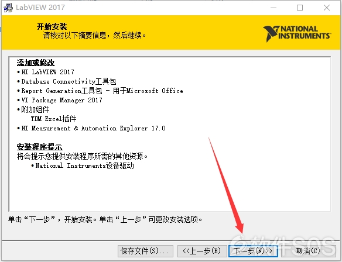Click the Back (上一步) button
Viewport: 342px width, 262px height.
201,251
